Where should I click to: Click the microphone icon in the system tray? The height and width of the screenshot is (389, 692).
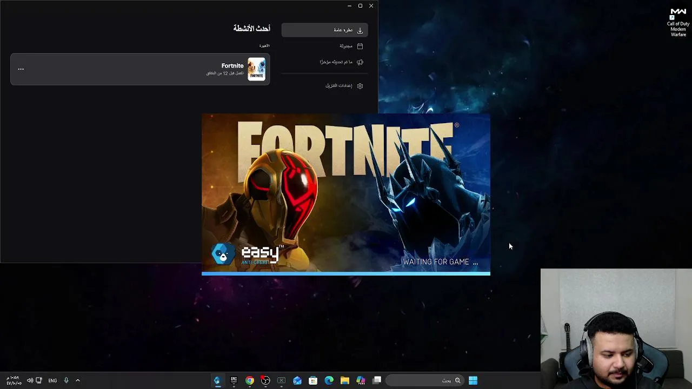66,380
